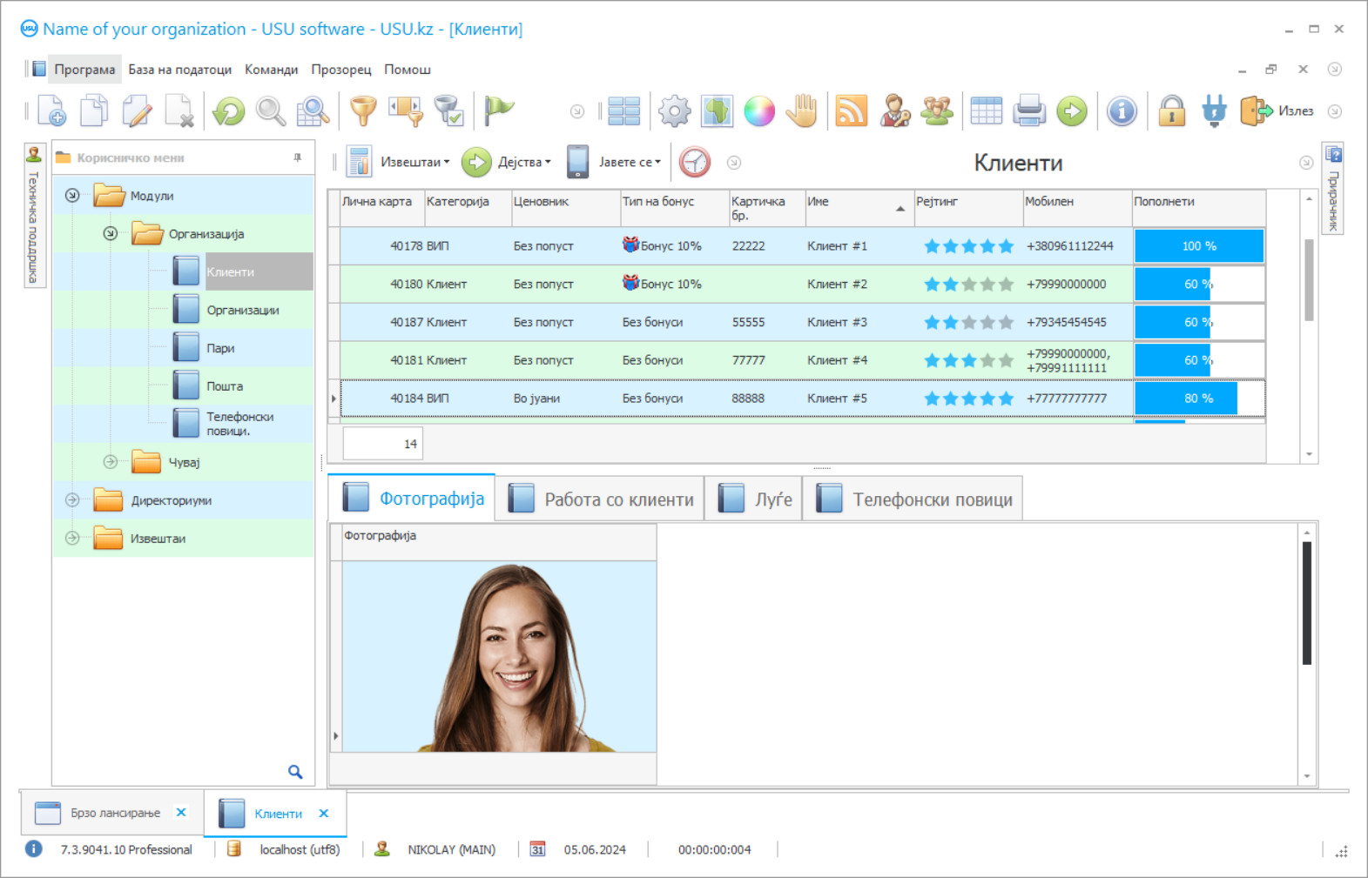Click the magnifier search icon in toolbar

coord(271,111)
